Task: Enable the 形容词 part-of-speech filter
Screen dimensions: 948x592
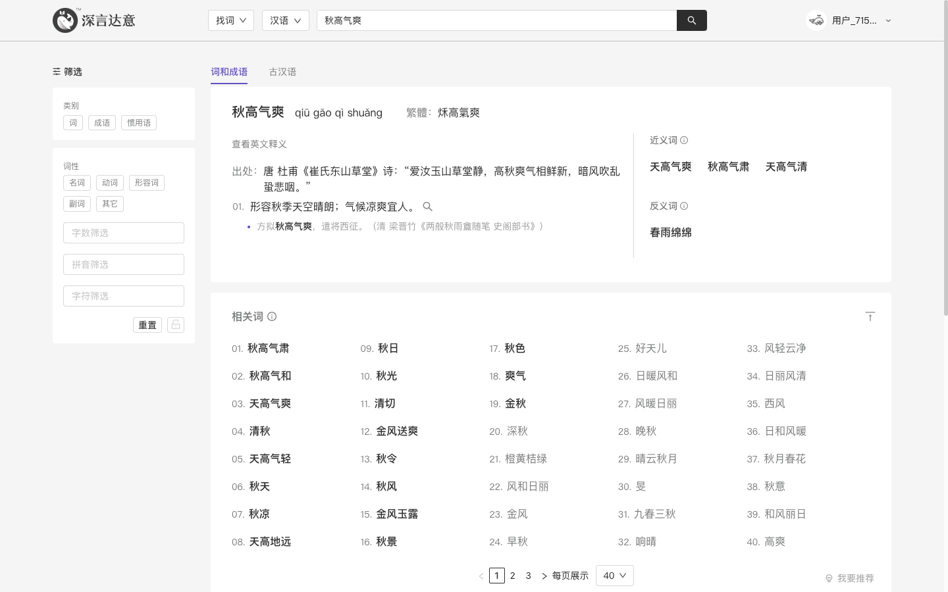Action: pyautogui.click(x=147, y=183)
